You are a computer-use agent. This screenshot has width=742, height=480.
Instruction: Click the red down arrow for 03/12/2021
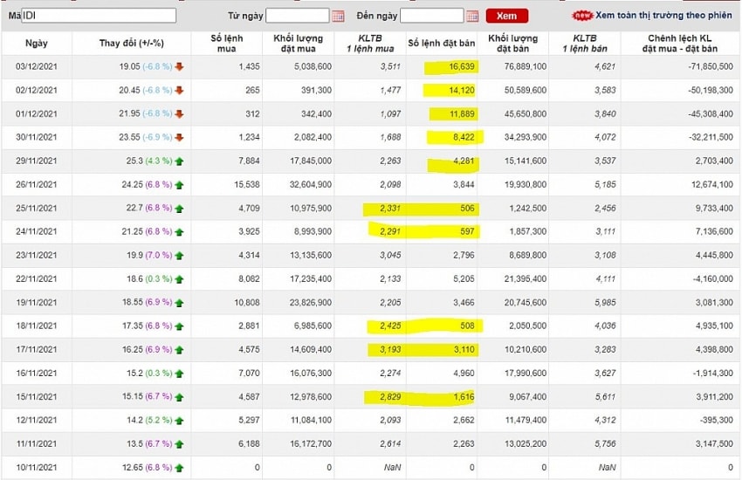tap(179, 66)
